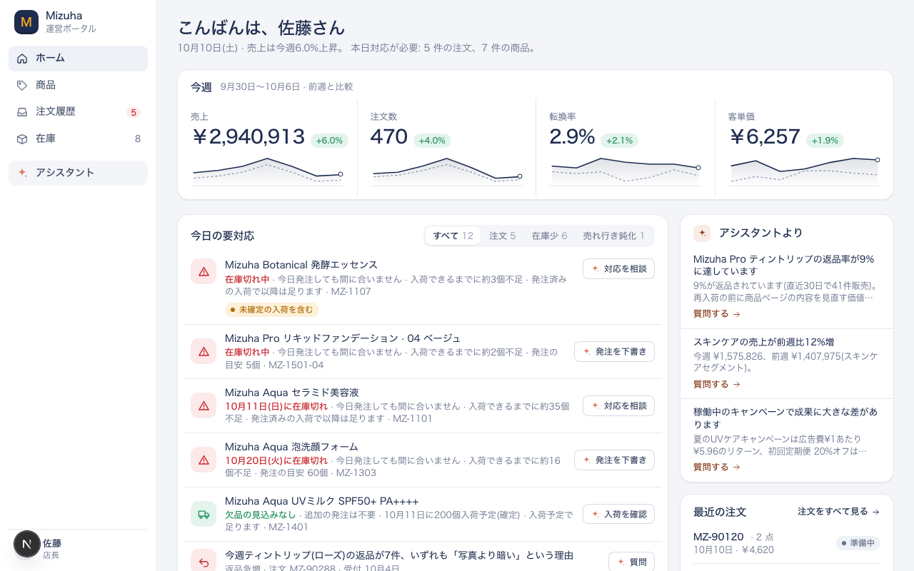
Task: Click the 客単価 sparkline chart
Action: [x=804, y=170]
